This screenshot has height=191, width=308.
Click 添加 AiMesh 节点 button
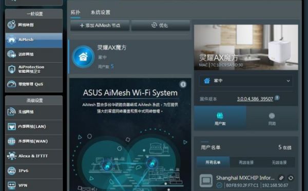click(x=100, y=25)
